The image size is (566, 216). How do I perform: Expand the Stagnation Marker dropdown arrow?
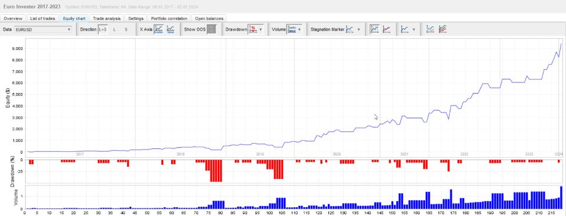click(358, 29)
